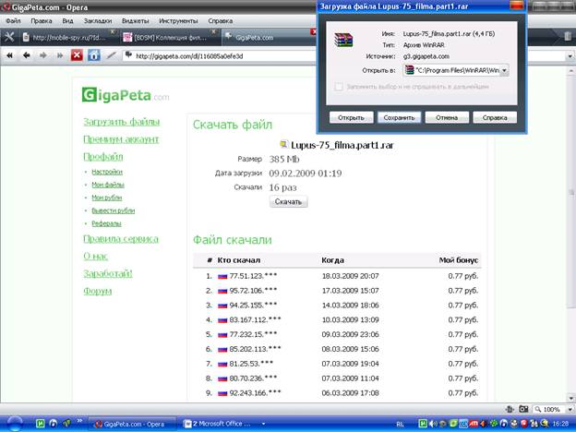Click the camera icon in status bar

(523, 409)
